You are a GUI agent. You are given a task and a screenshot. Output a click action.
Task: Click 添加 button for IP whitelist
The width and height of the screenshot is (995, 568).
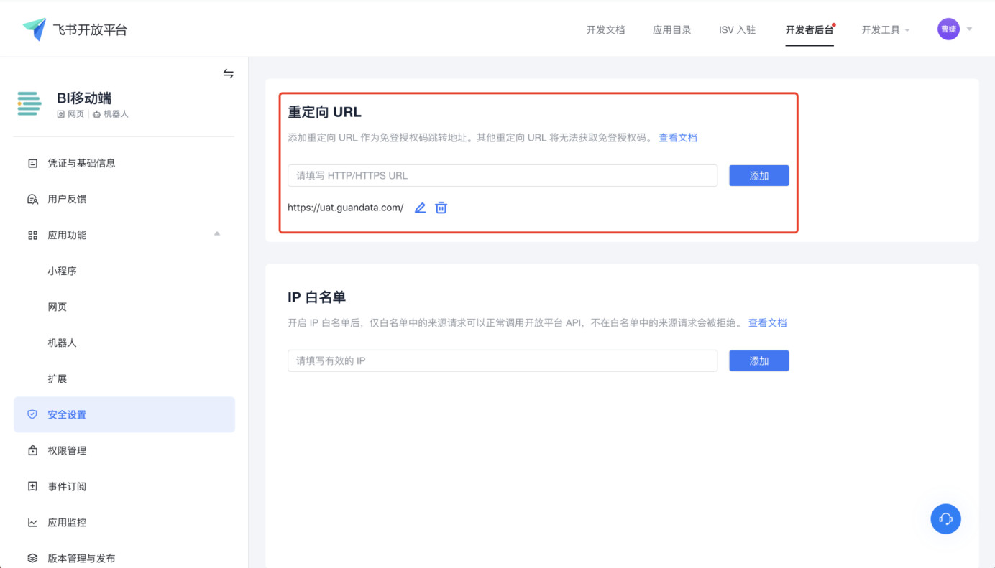click(x=758, y=360)
